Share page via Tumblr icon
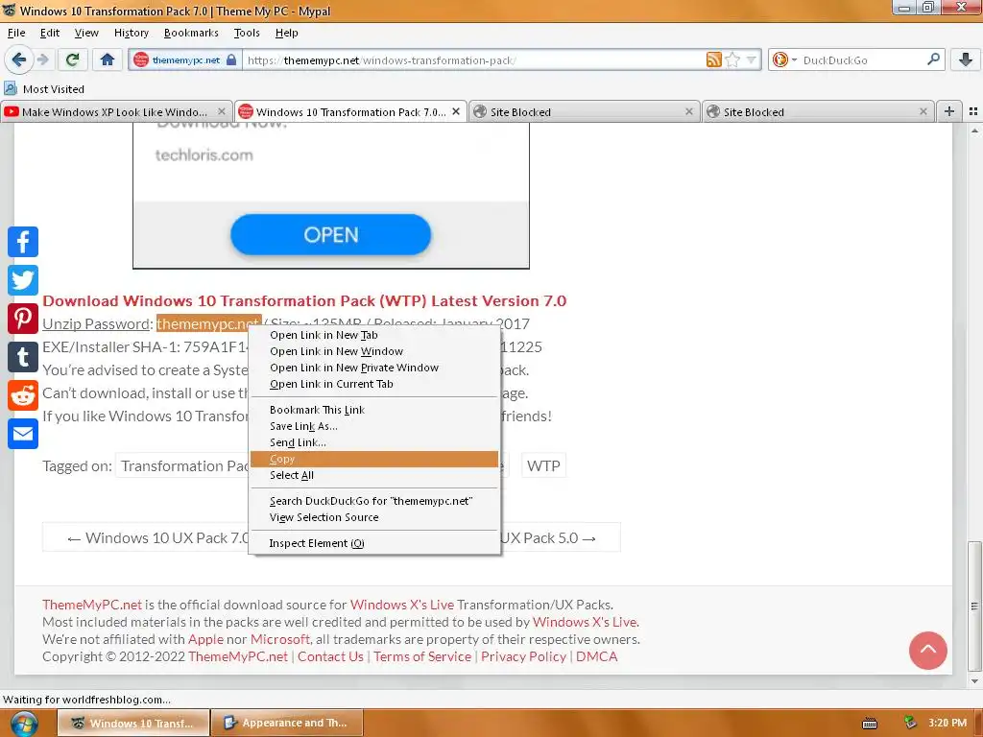 [x=23, y=357]
